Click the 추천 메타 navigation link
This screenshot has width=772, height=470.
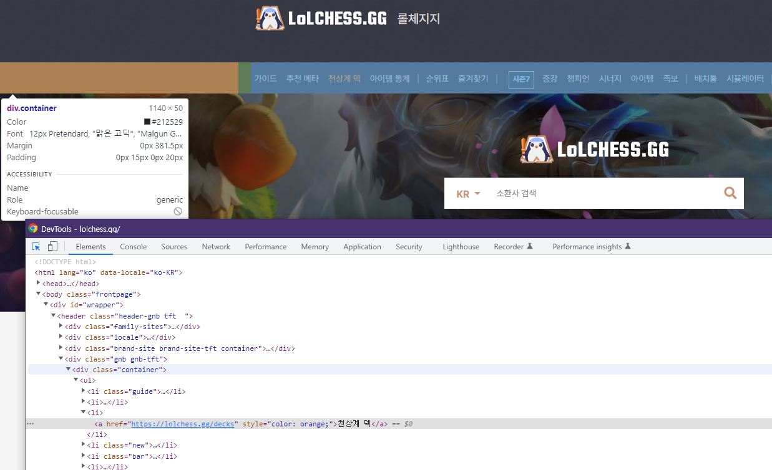303,79
